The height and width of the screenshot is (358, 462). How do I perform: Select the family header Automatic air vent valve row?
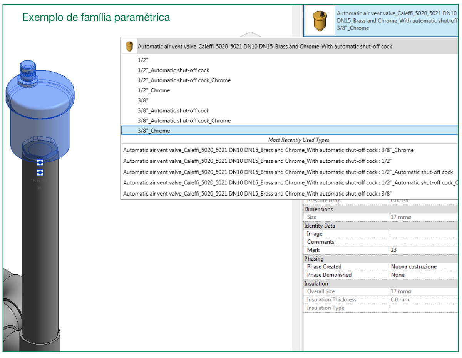tap(290, 46)
